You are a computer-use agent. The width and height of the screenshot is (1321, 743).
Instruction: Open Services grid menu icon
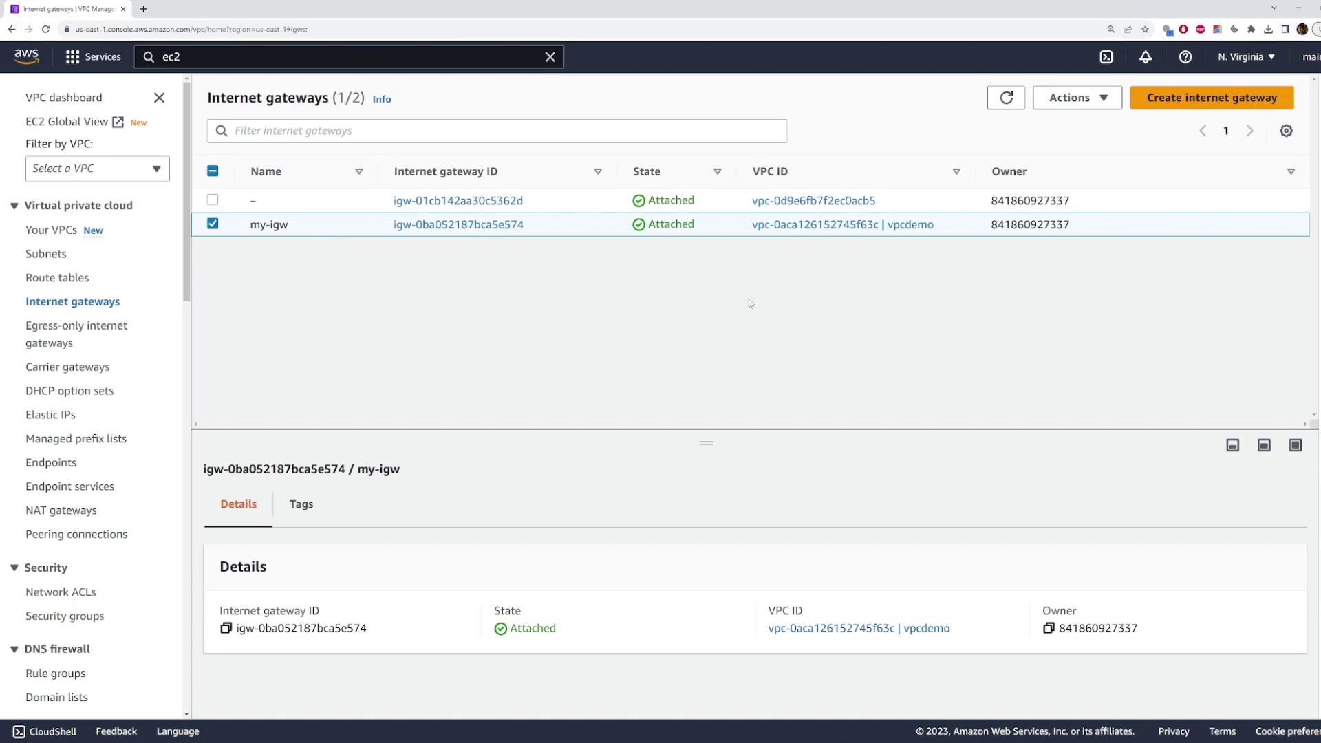click(72, 57)
